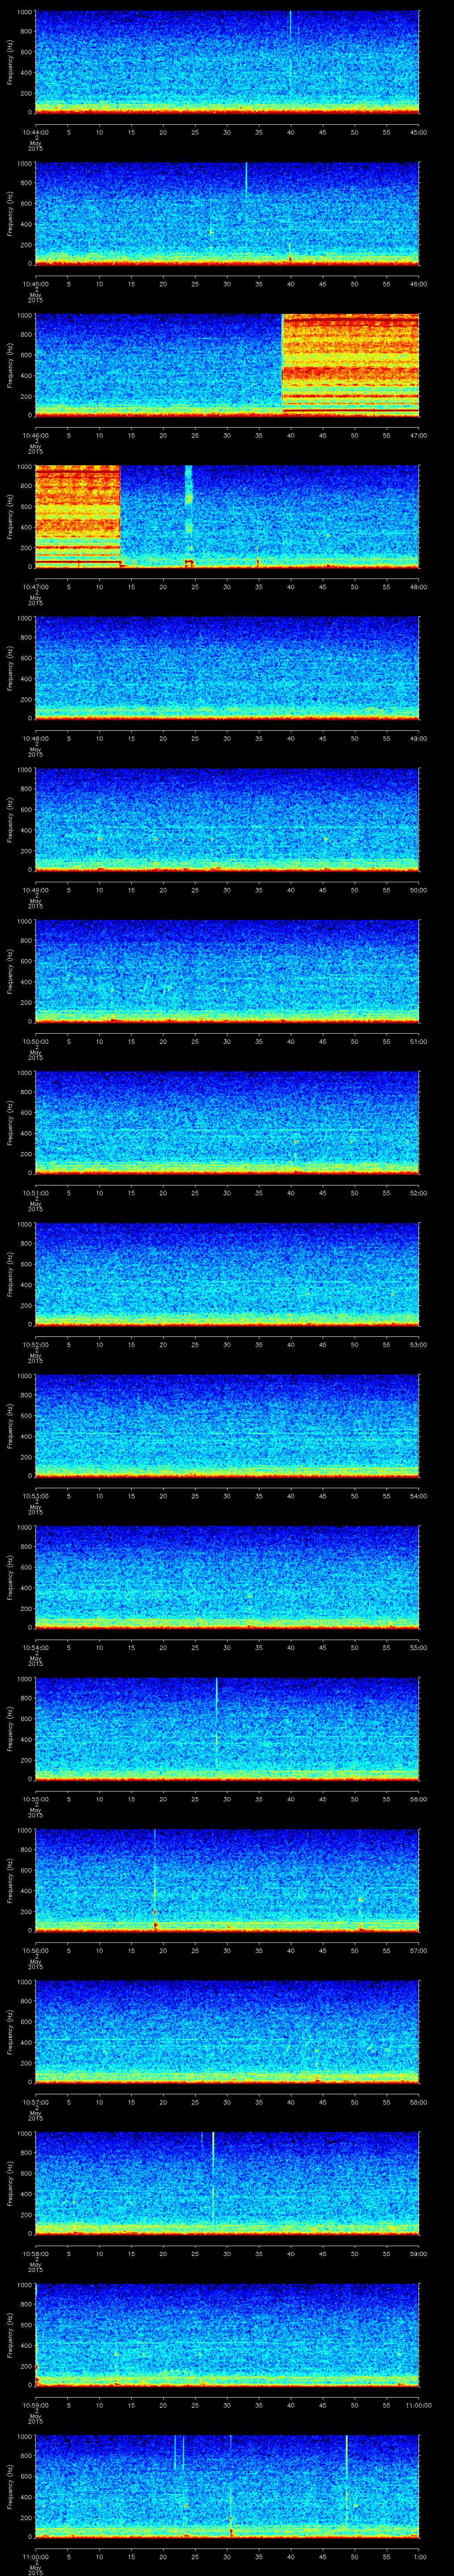This screenshot has height=2576, width=454.
Task: Click the 10:52:00 start time label
Action: point(35,1345)
